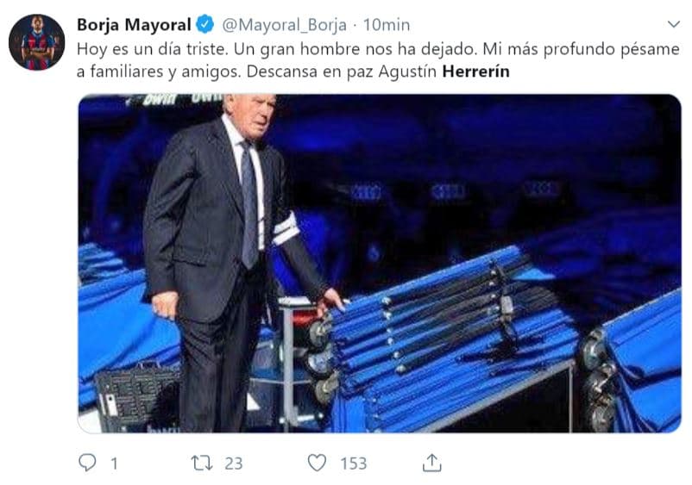
Task: Click the man's white armband in the photo
Action: click(x=285, y=229)
